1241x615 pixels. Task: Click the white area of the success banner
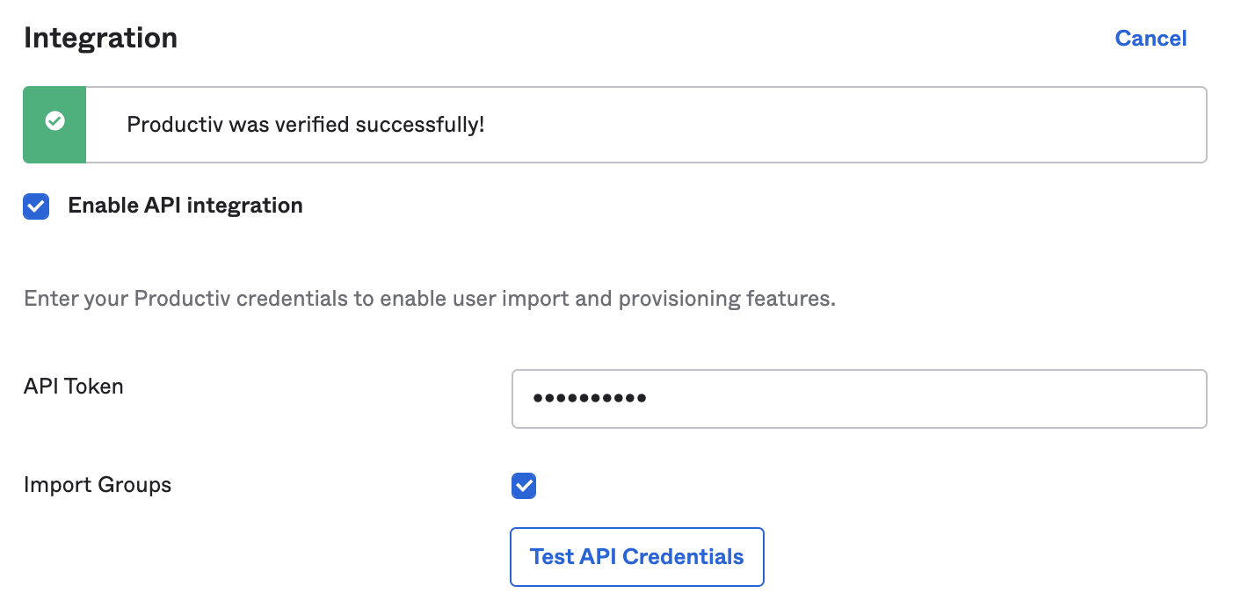pos(835,125)
